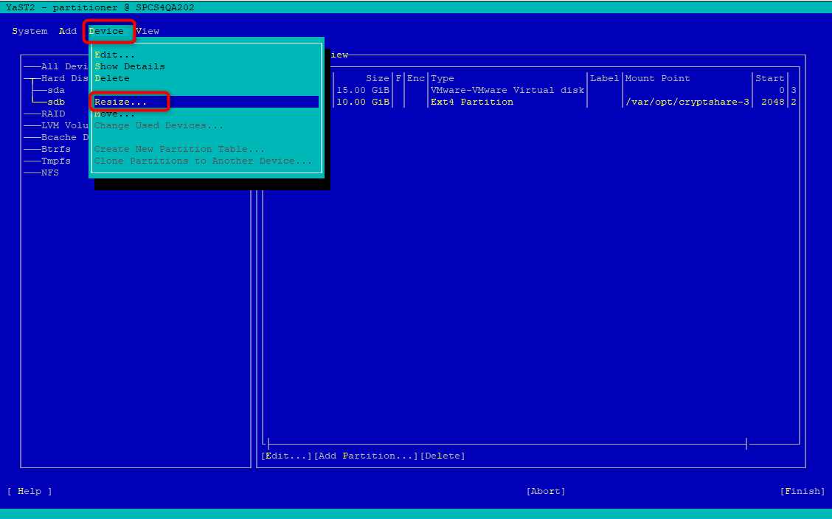The height and width of the screenshot is (519, 832).
Task: Open the Tmpfs tree node
Action: click(56, 161)
